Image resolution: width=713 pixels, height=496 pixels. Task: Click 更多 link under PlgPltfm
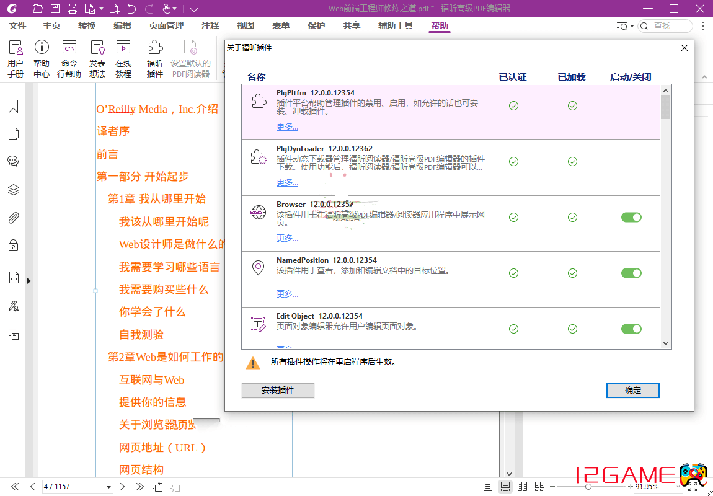point(288,127)
